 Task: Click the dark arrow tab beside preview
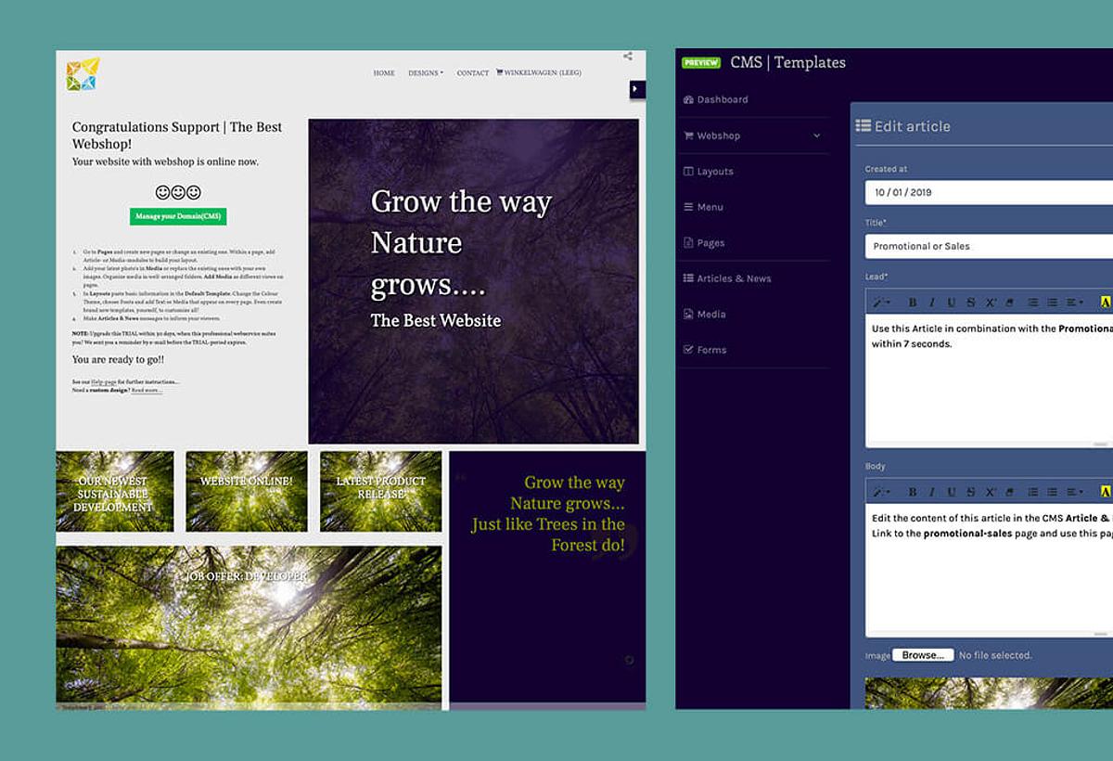(x=636, y=89)
